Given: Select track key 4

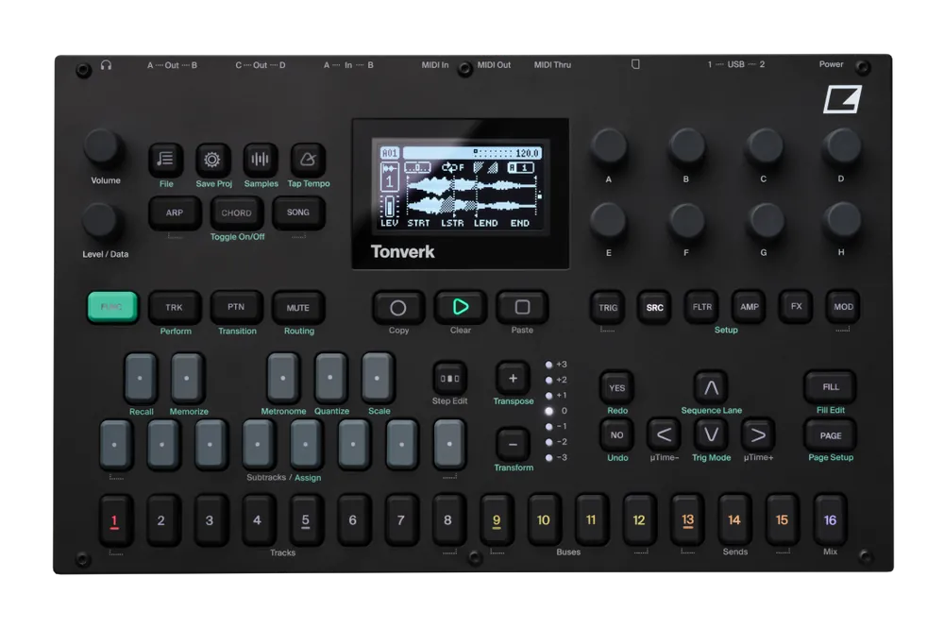Looking at the screenshot, I should click(257, 520).
